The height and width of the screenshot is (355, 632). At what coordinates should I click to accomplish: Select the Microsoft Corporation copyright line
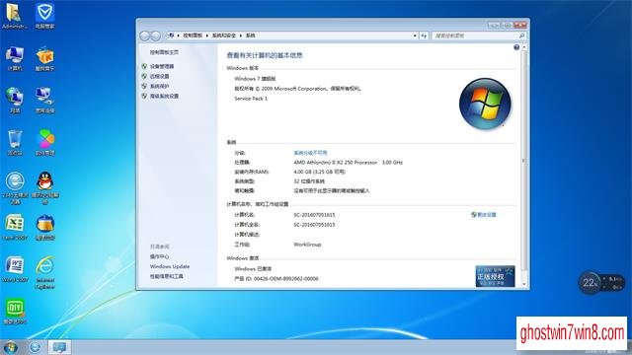298,89
